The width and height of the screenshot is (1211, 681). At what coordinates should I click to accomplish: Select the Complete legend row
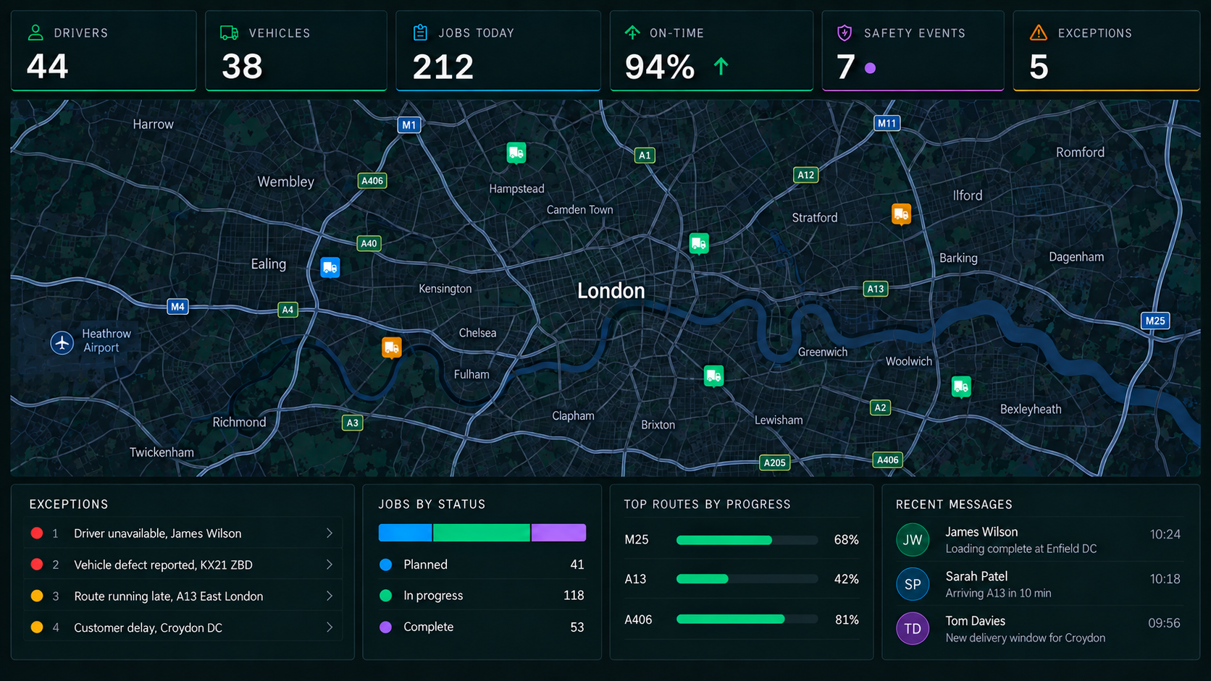point(482,627)
